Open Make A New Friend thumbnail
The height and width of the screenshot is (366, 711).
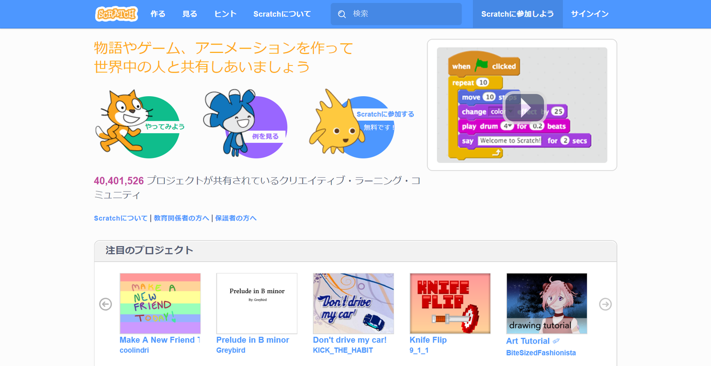160,303
